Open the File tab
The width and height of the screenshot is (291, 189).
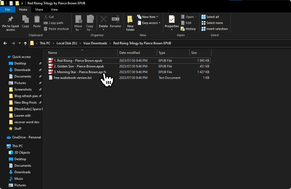[8, 10]
